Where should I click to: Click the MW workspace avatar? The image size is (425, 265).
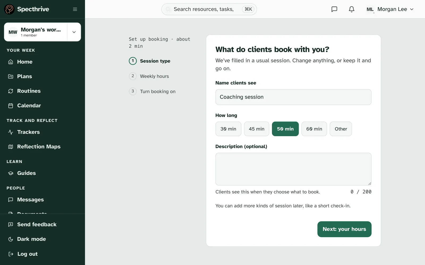coord(13,32)
